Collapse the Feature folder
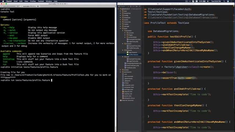235x132 pixels. coord(123,44)
